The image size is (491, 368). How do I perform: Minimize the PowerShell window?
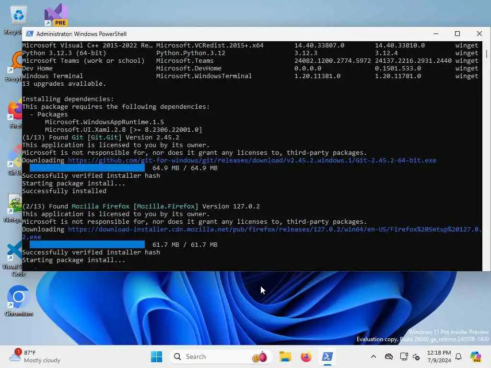point(435,34)
